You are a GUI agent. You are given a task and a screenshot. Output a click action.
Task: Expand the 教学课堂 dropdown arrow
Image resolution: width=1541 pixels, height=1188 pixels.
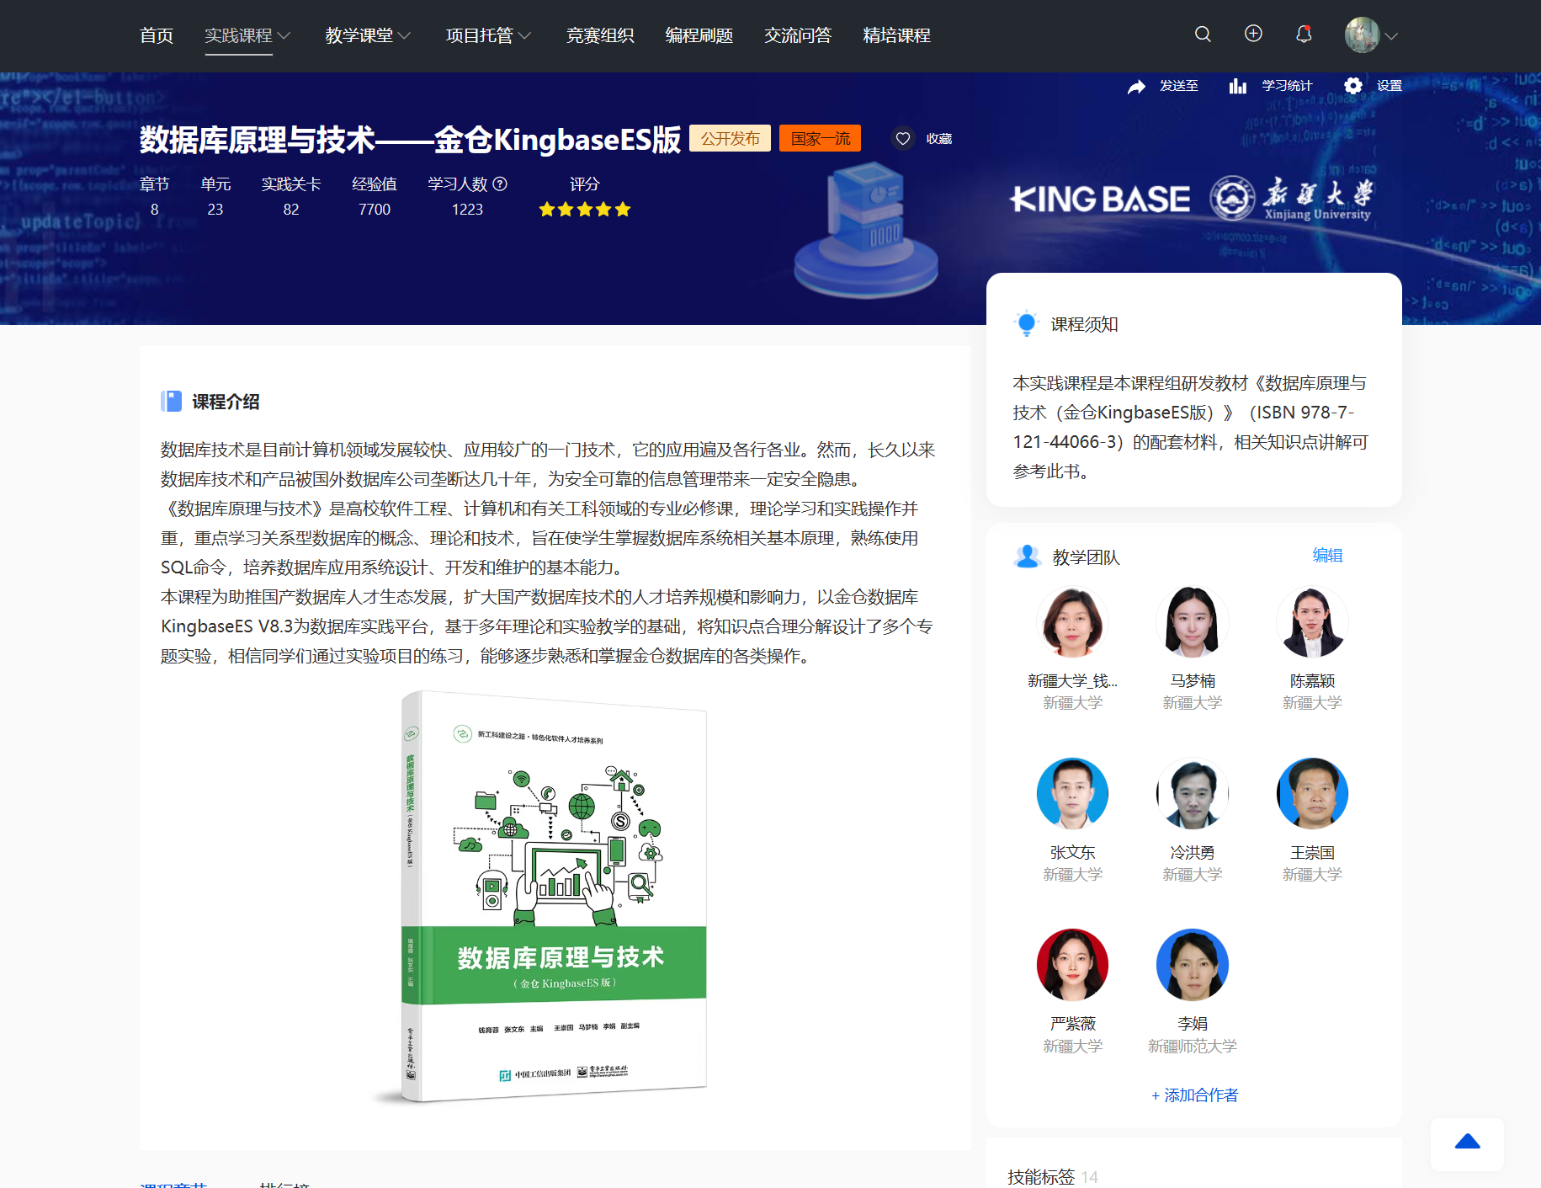(x=405, y=35)
